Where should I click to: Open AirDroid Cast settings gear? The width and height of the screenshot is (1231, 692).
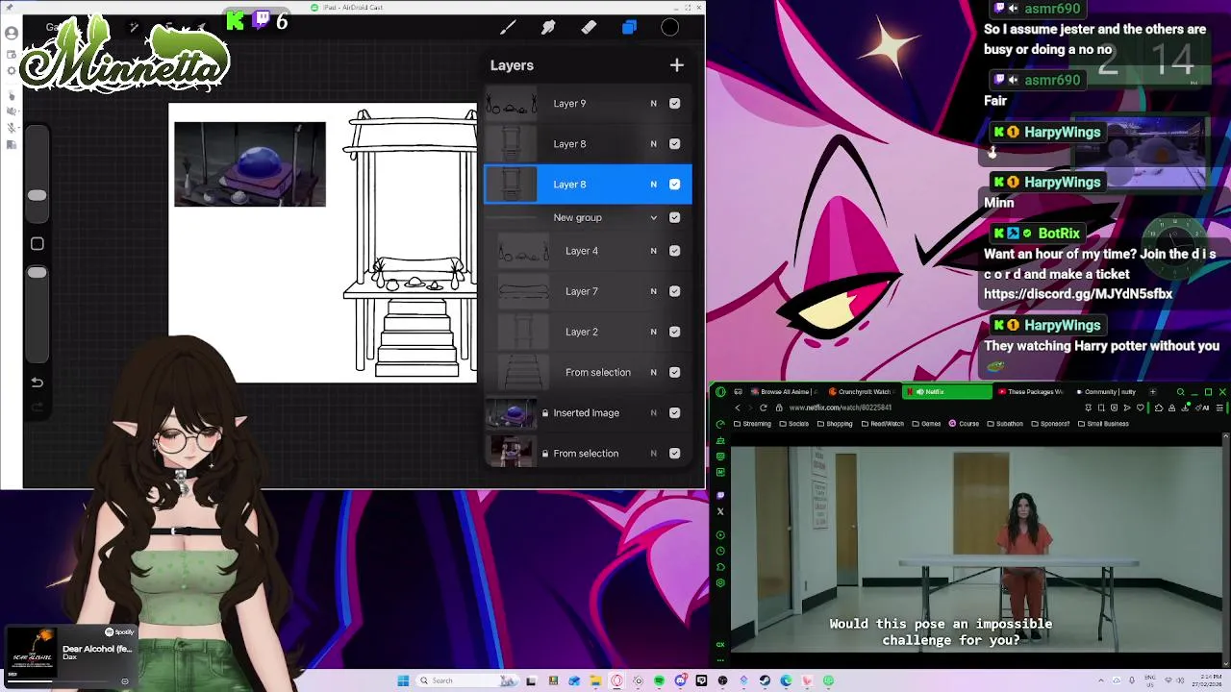[12, 71]
